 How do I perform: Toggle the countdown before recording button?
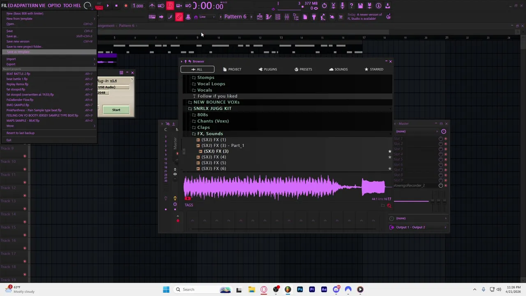(170, 6)
